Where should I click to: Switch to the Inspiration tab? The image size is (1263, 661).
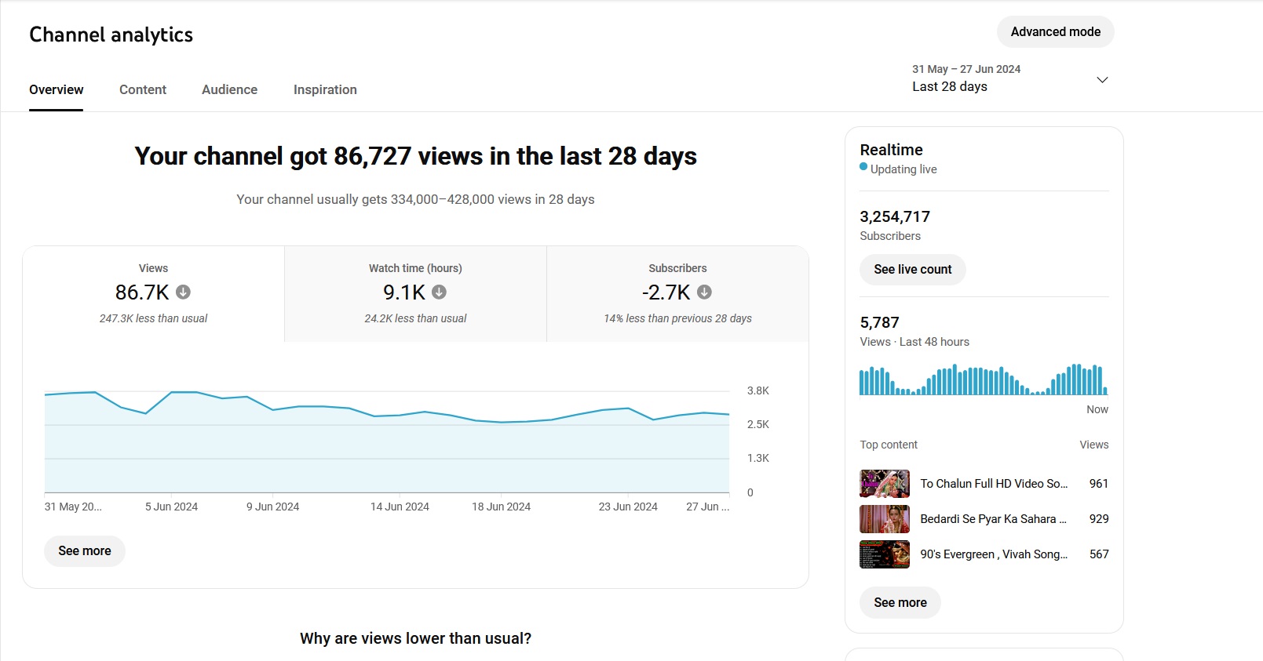[325, 89]
